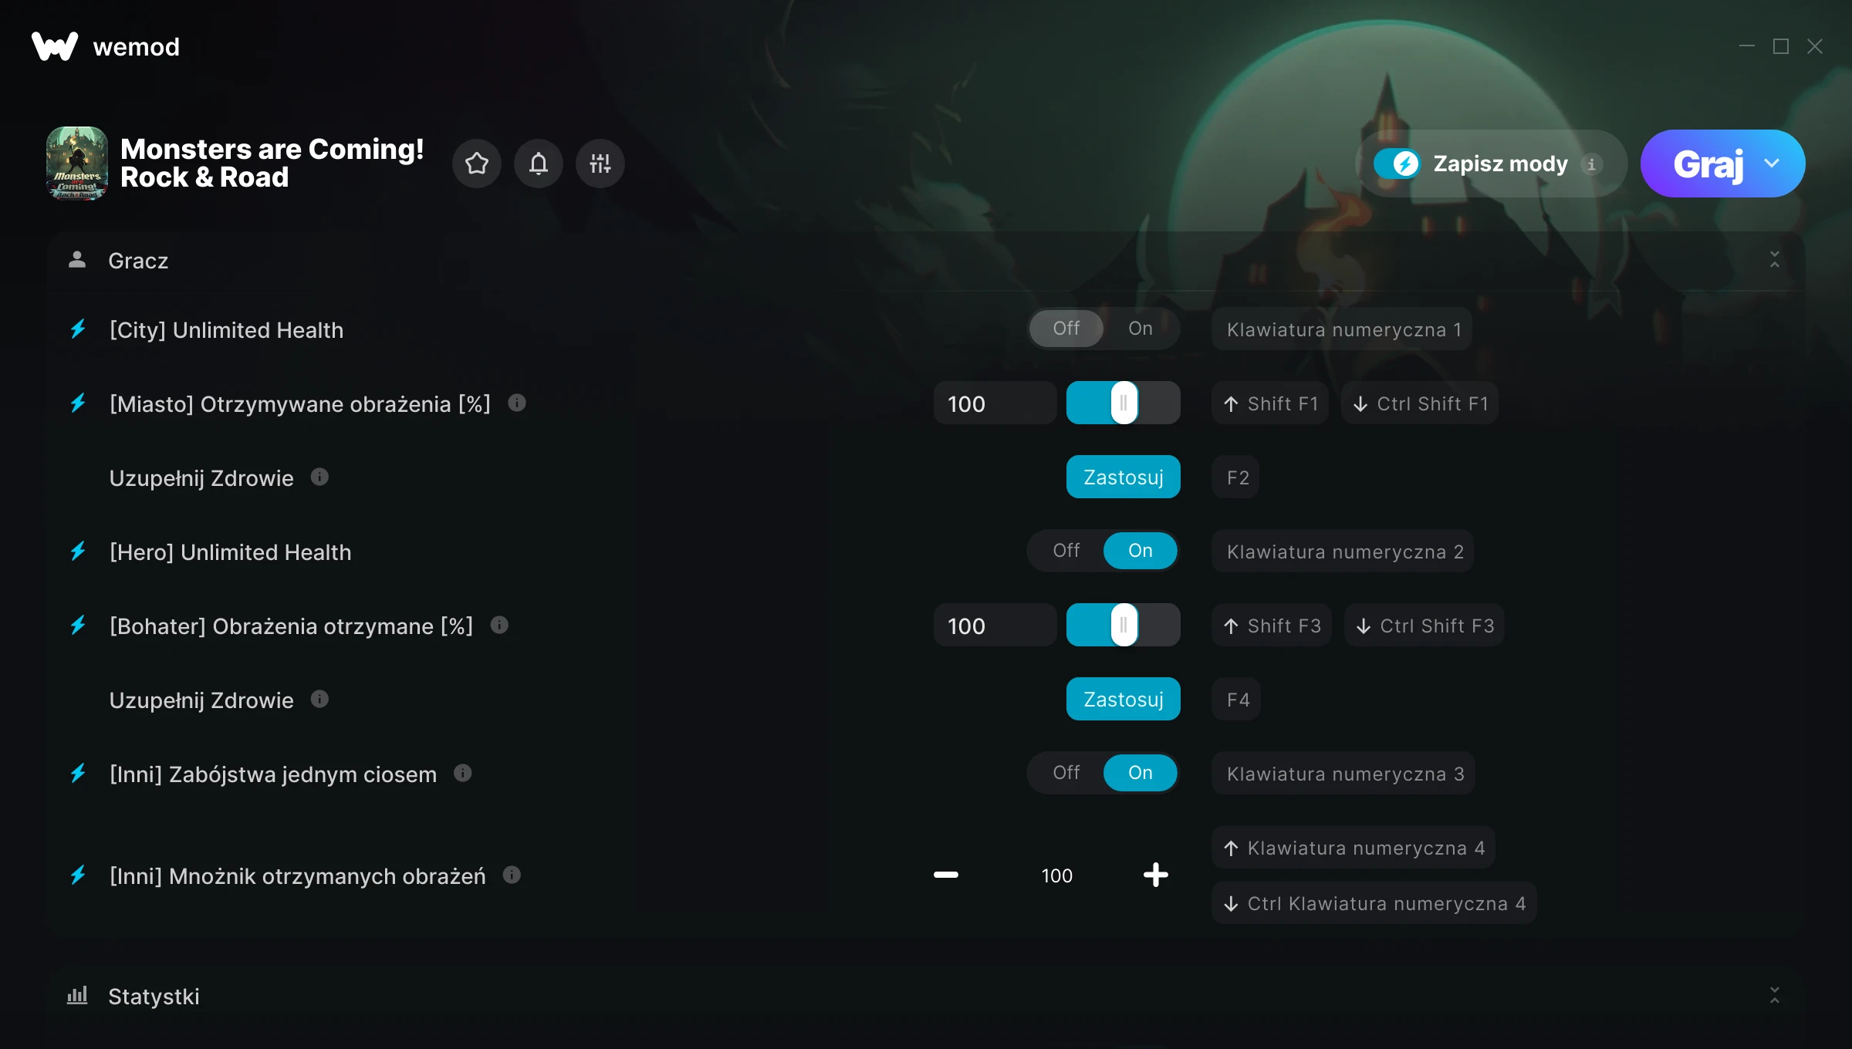Viewport: 1852px width, 1049px height.
Task: Adjust the [Bohater] Obrażenia otrzymane slider
Action: tap(1124, 625)
